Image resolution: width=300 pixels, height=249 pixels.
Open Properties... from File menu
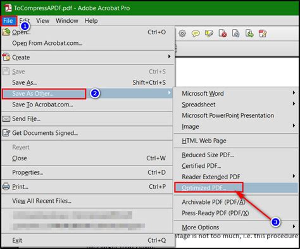click(x=88, y=172)
